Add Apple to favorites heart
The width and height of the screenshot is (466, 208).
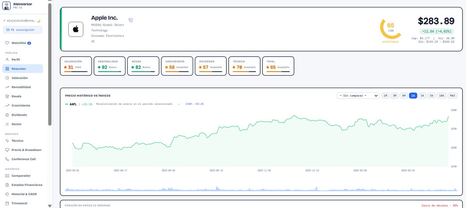[131, 20]
